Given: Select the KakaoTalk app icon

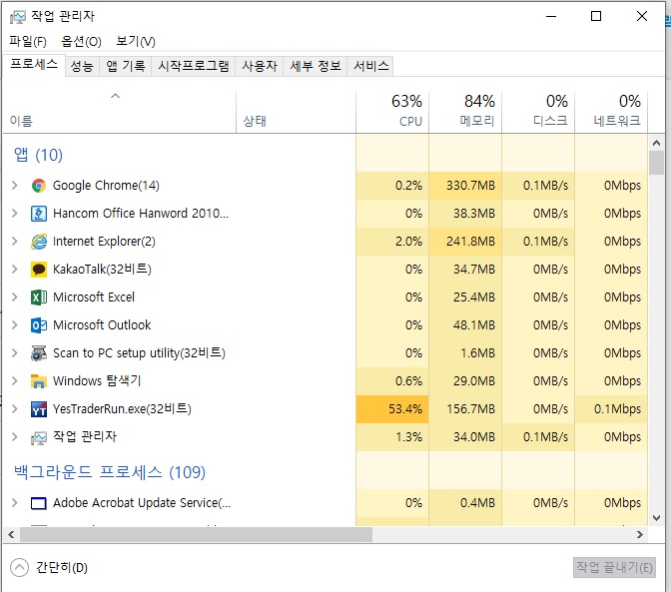Looking at the screenshot, I should pos(39,269).
